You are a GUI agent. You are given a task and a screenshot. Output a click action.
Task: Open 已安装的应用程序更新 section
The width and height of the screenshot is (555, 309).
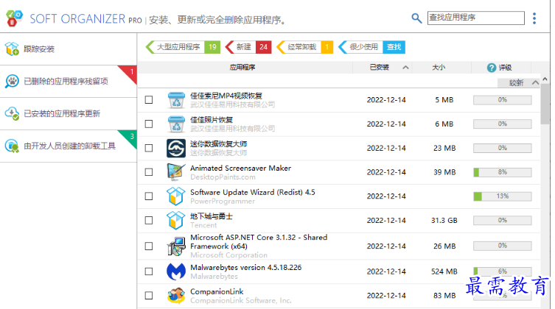(69, 114)
